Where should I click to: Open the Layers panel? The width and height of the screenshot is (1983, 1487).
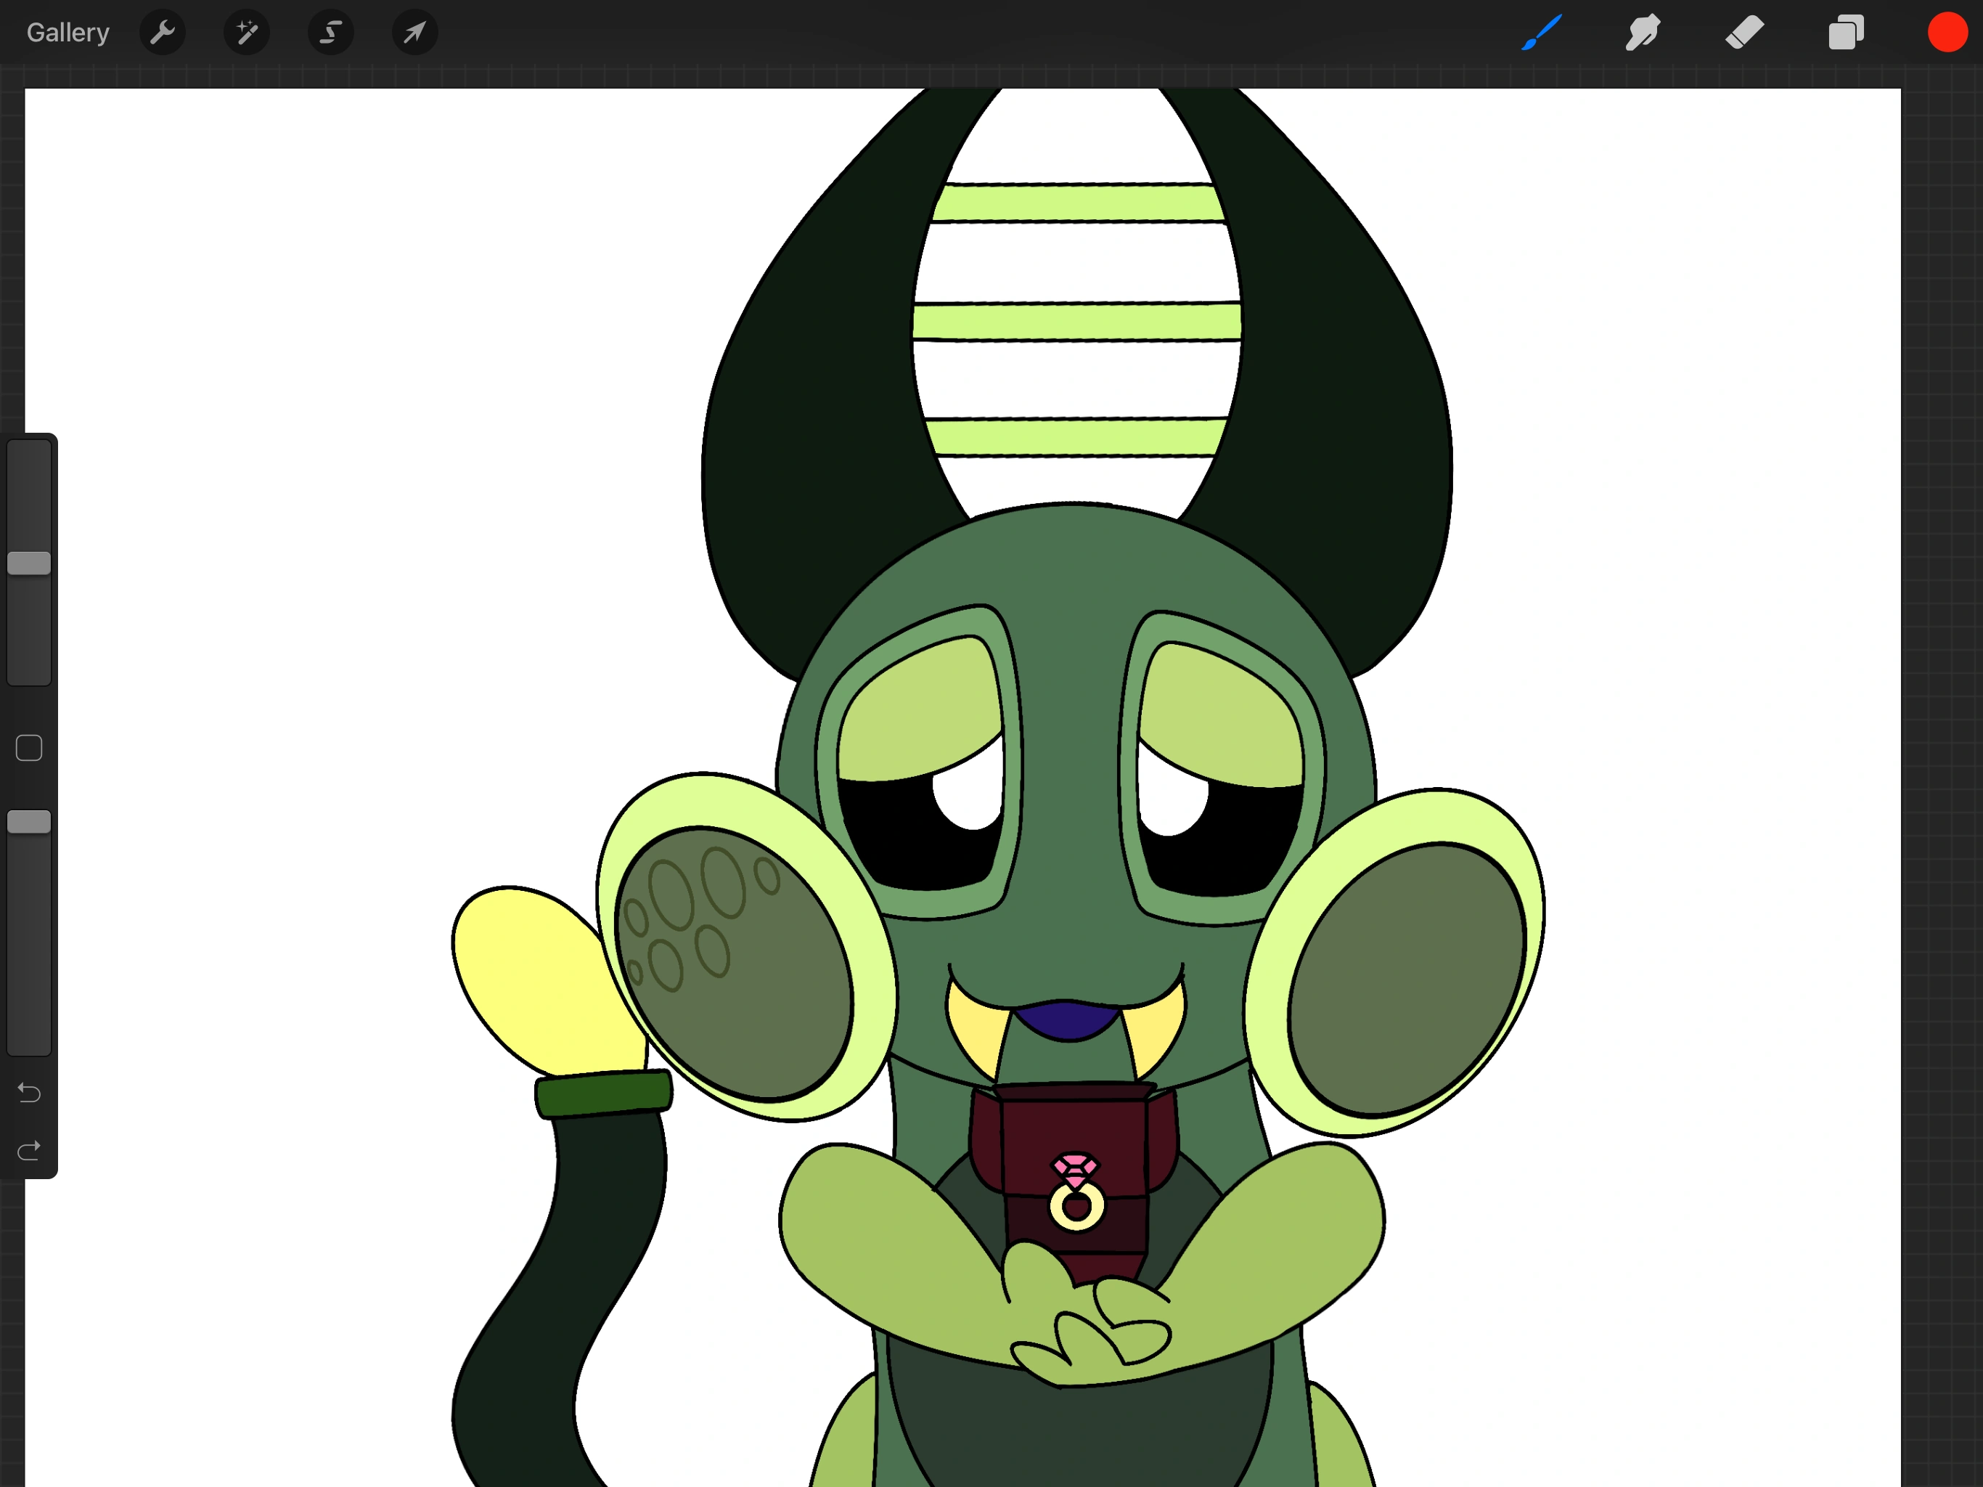(1845, 32)
